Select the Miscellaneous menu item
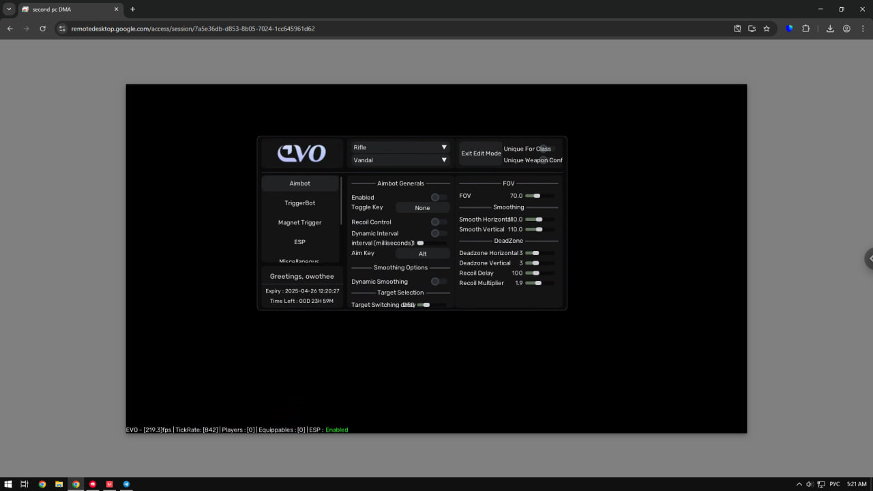The width and height of the screenshot is (873, 491). pyautogui.click(x=299, y=261)
